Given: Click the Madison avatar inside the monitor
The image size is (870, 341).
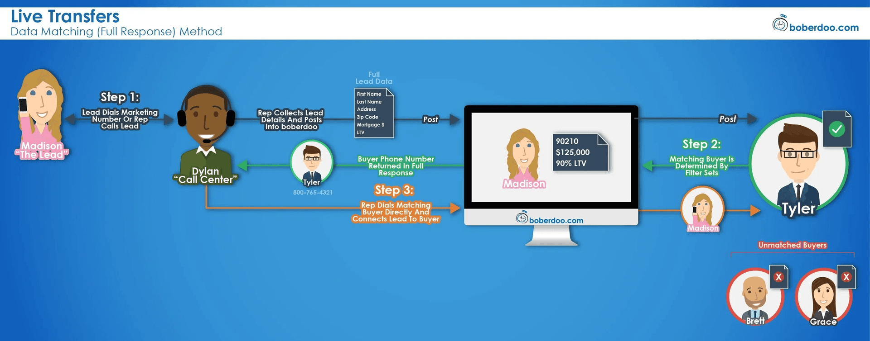Looking at the screenshot, I should tap(524, 158).
